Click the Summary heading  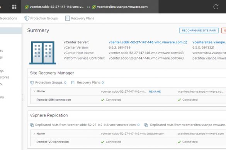[38, 30]
